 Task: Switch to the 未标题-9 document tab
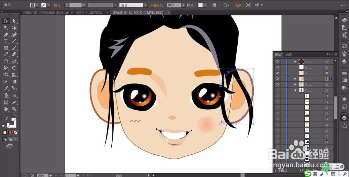coord(138,13)
